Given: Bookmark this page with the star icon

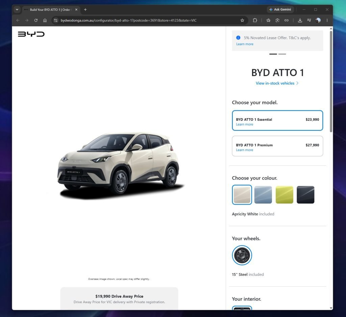Looking at the screenshot, I should tap(242, 20).
